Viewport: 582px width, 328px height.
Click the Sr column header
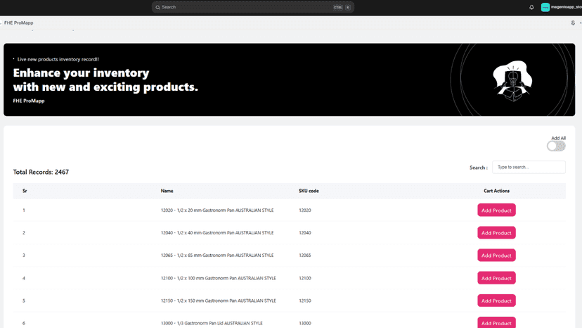(x=25, y=191)
